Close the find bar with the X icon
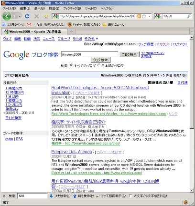This screenshot has width=195, height=206. coord(4,196)
